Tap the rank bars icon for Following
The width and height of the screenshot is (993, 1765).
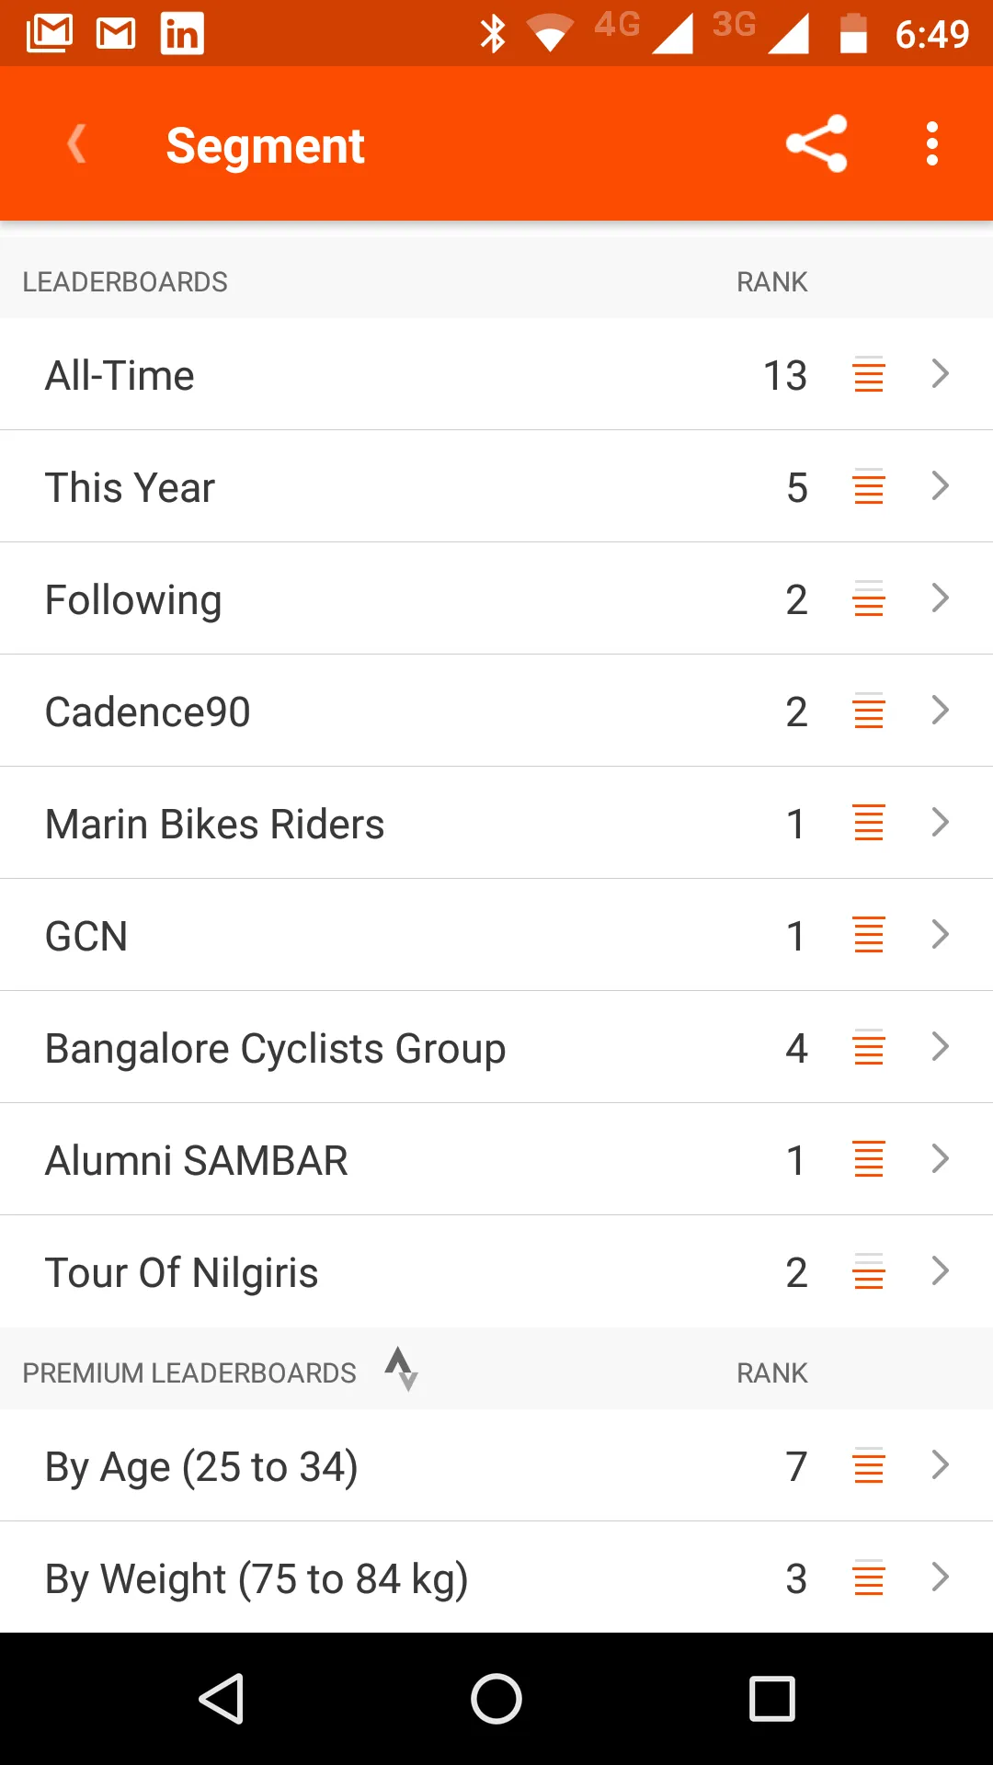click(869, 598)
